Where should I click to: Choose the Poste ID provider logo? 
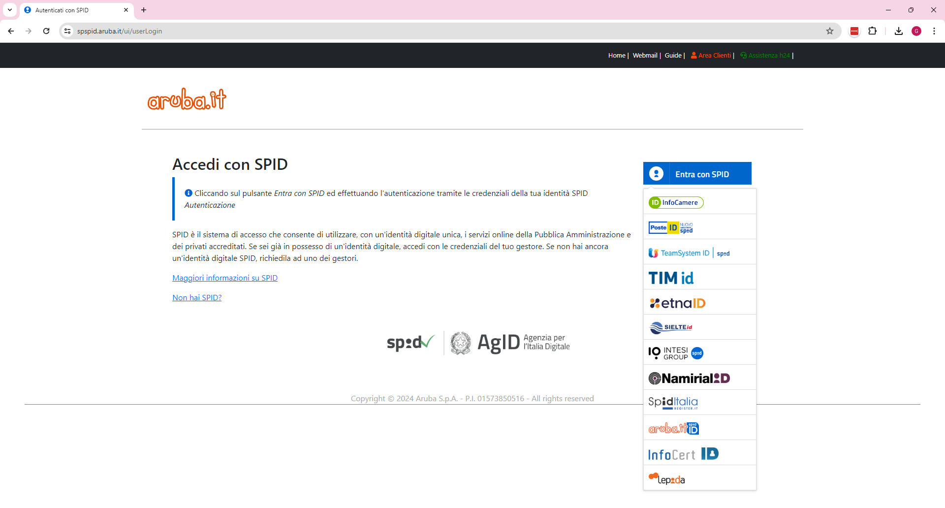coord(670,227)
